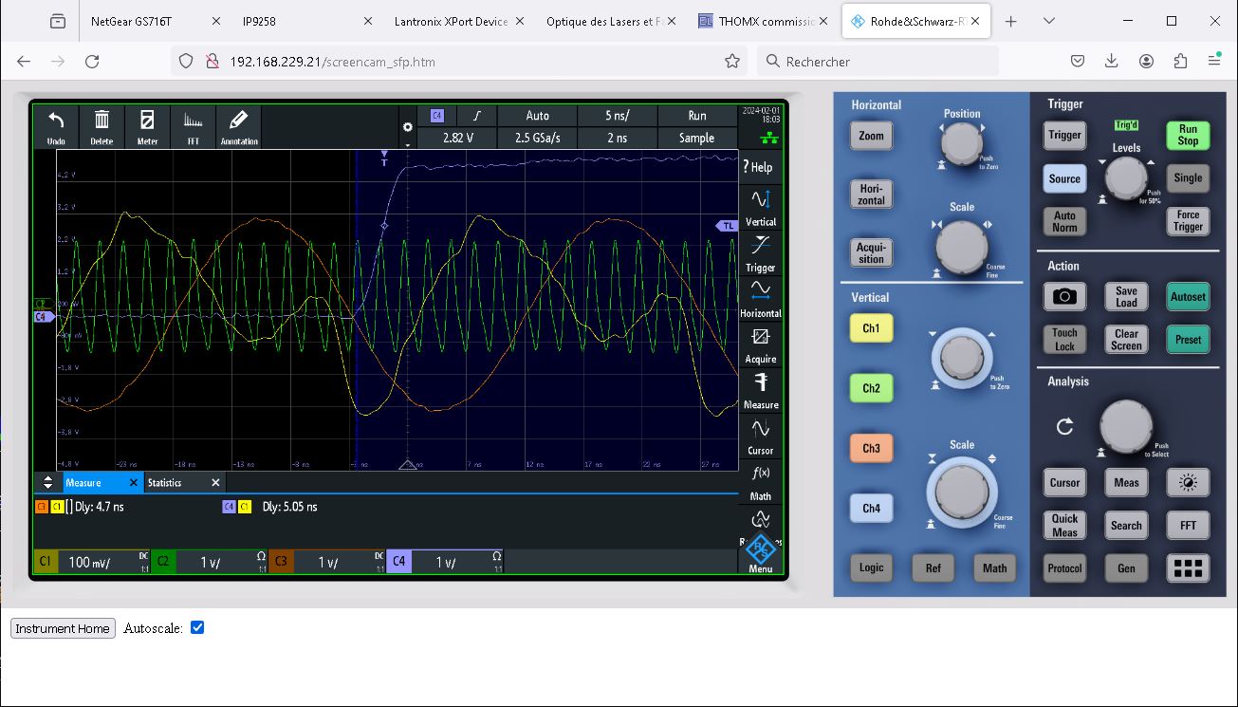The height and width of the screenshot is (707, 1238).
Task: Toggle the Autoscale checkbox
Action: pyautogui.click(x=197, y=627)
